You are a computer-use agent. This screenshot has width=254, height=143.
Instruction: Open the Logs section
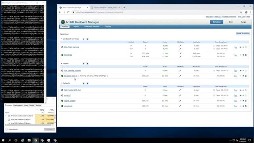click(243, 22)
